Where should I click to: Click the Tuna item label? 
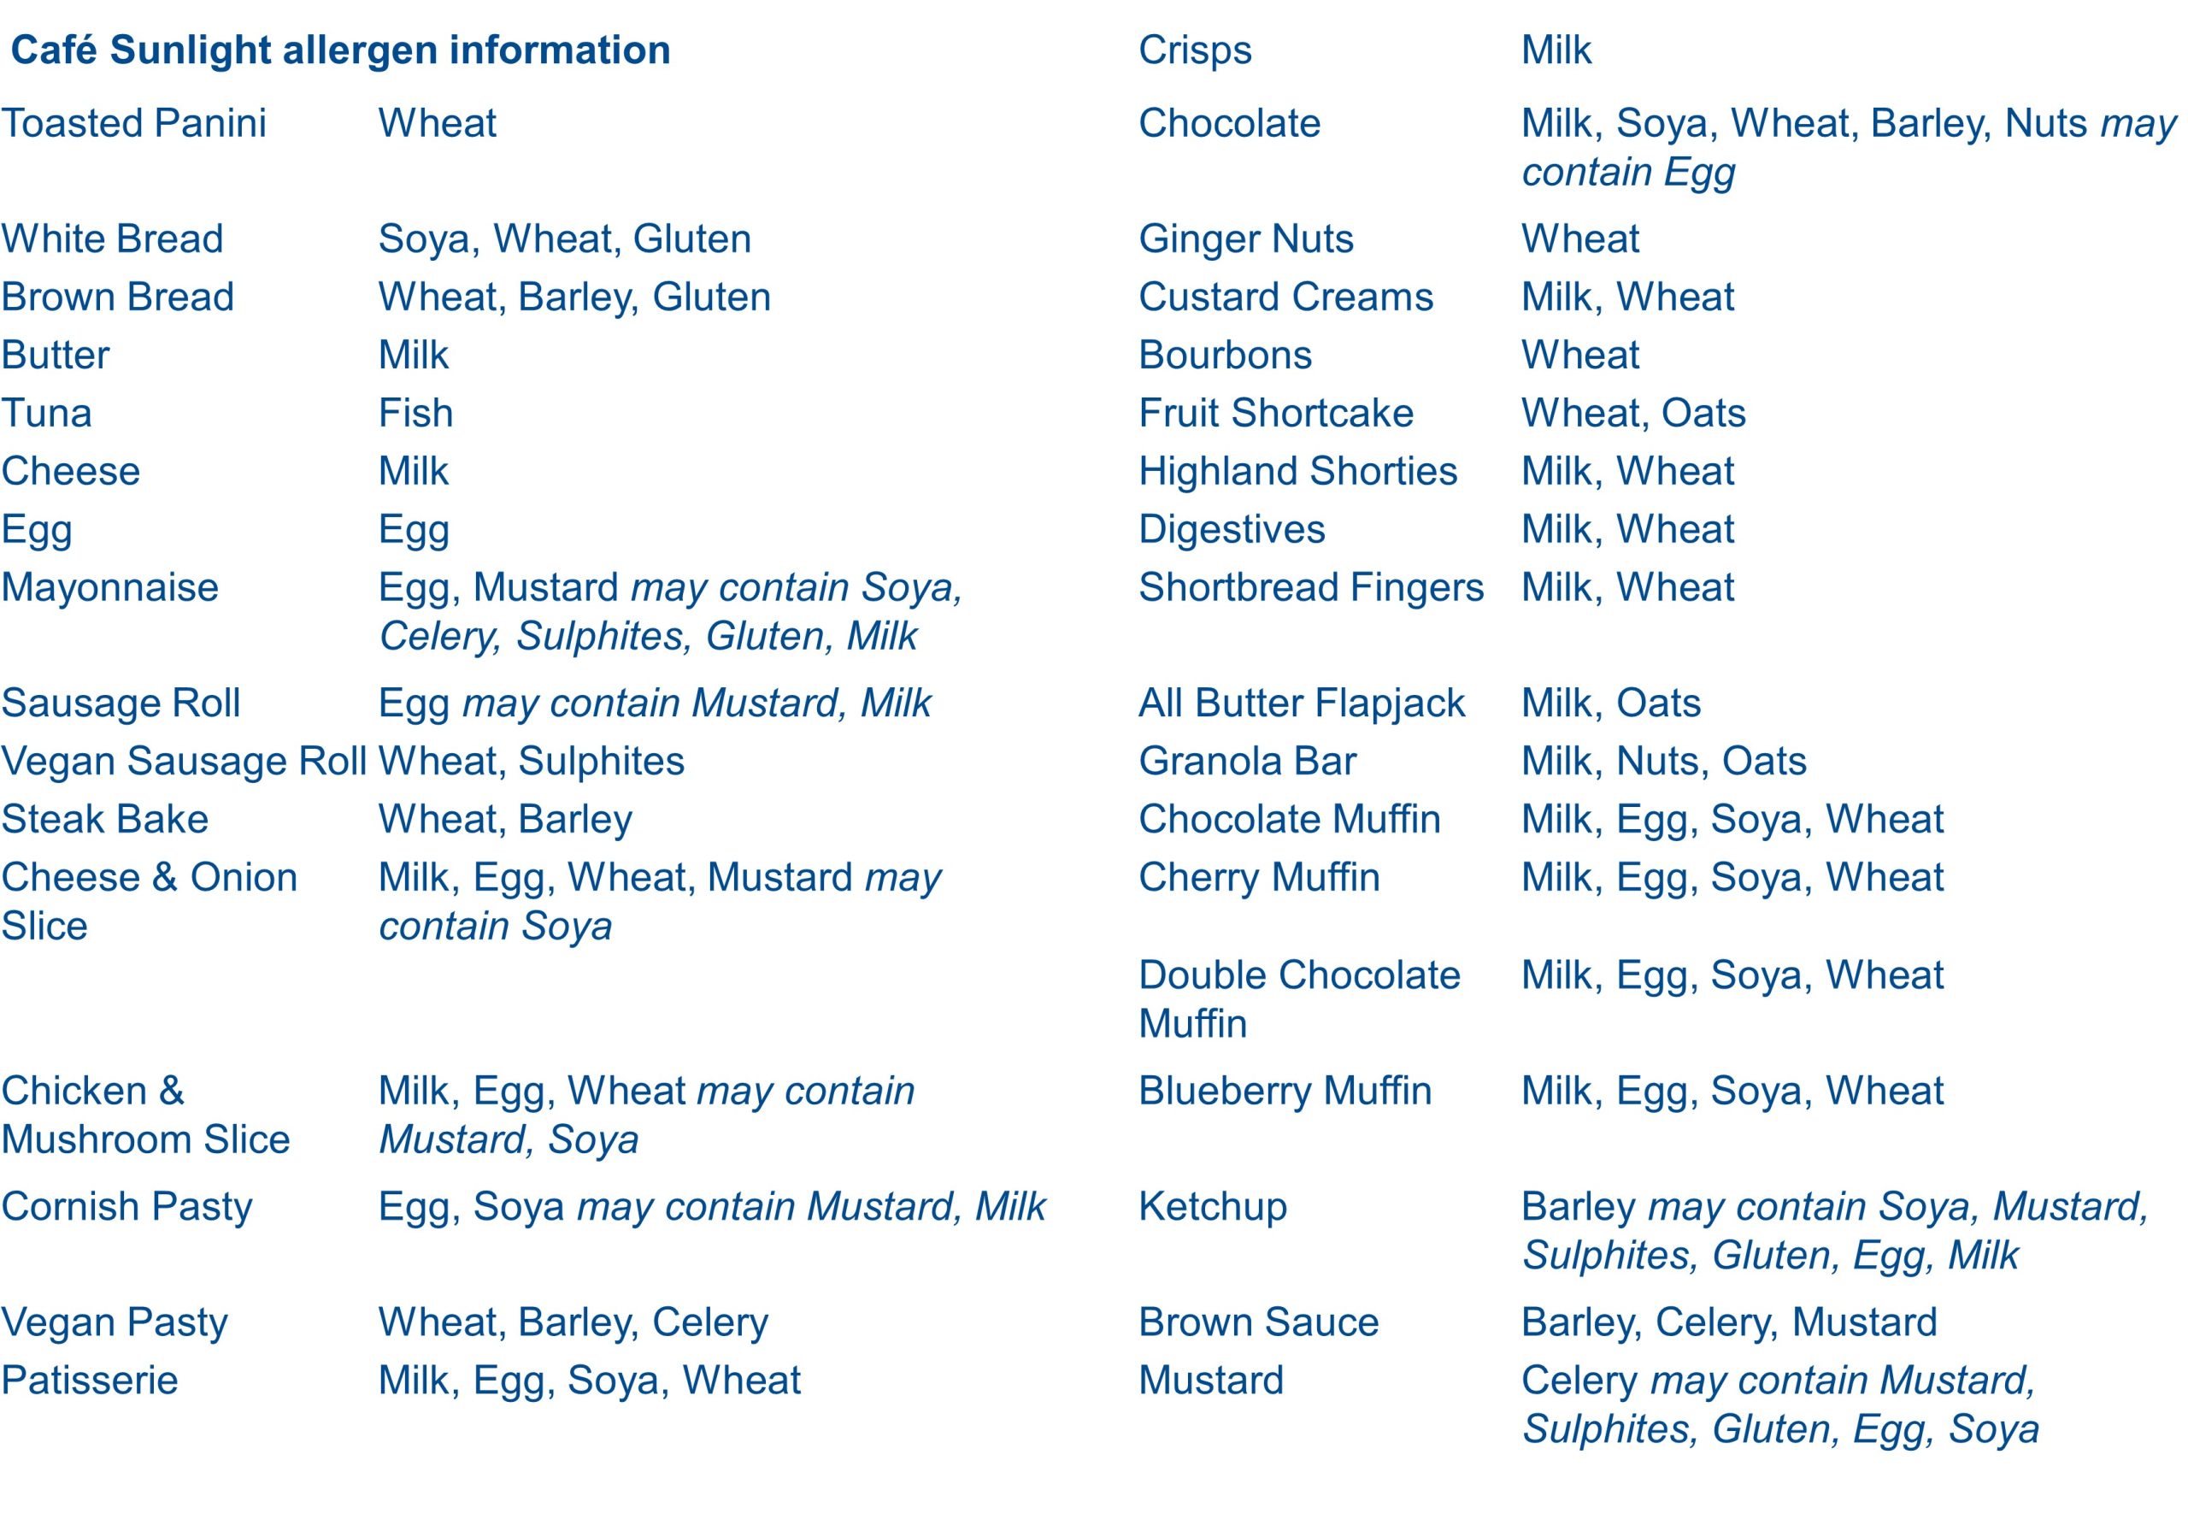click(47, 413)
